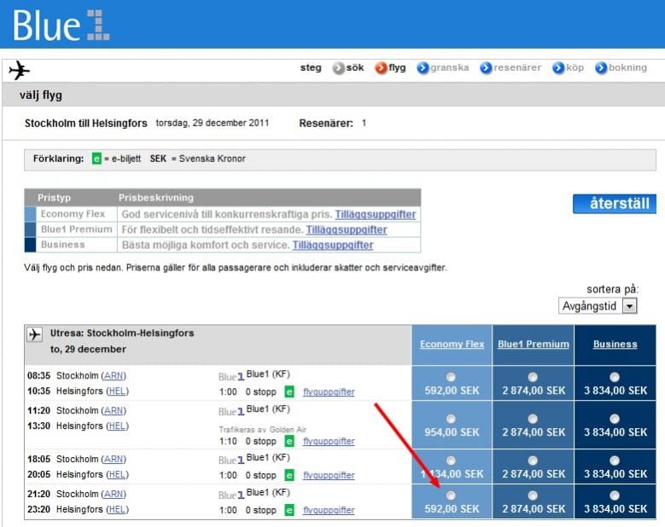Choose Business fare for the 11:20 flight
Image resolution: width=665 pixels, height=527 pixels.
615,418
